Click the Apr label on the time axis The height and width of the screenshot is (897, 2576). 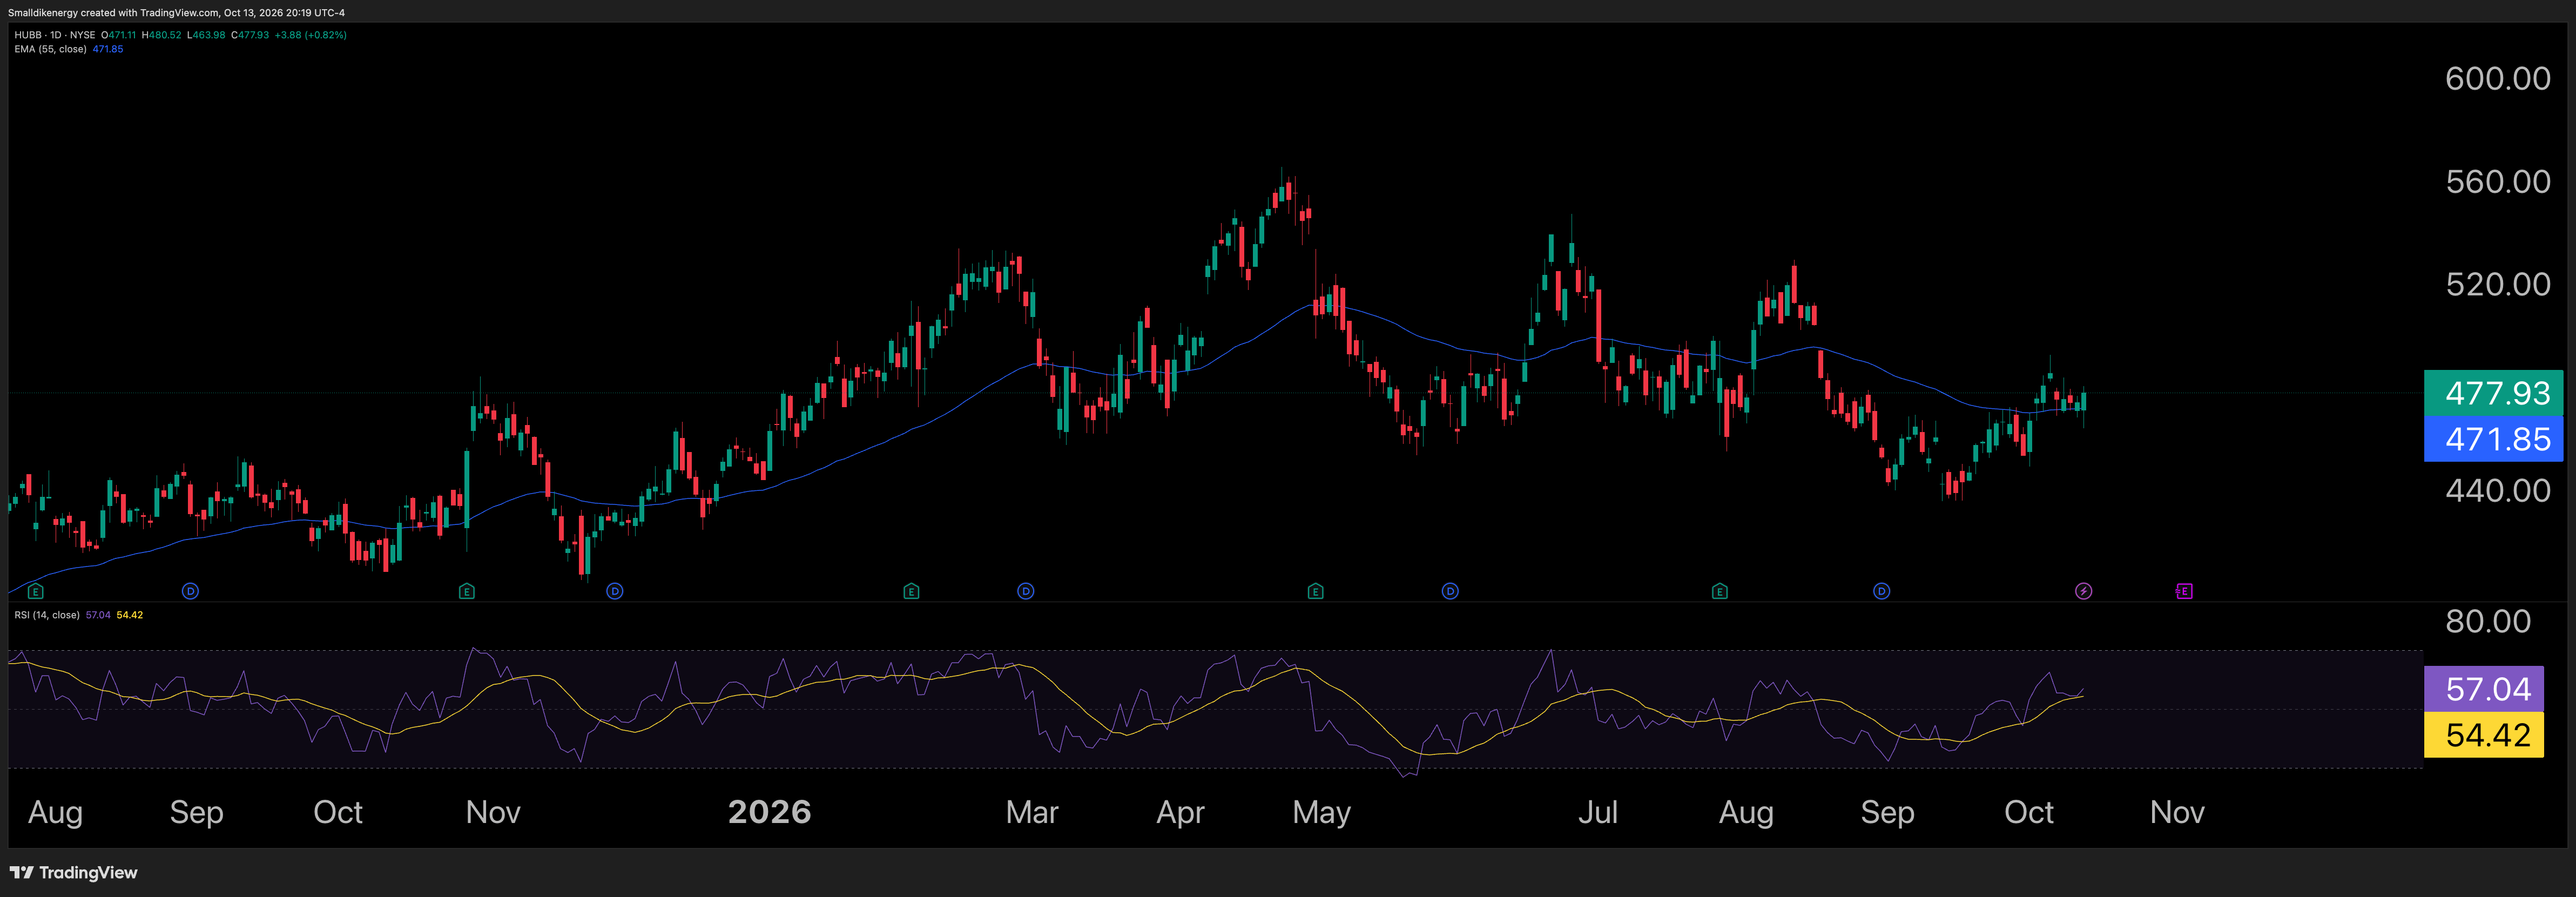tap(1180, 812)
